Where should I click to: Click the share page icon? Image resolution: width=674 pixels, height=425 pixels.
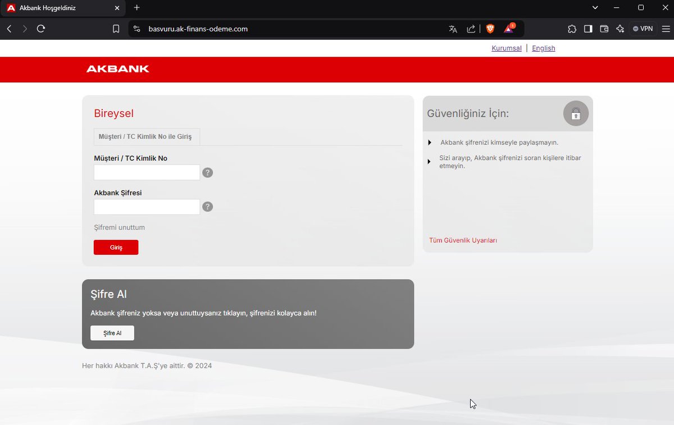click(471, 29)
